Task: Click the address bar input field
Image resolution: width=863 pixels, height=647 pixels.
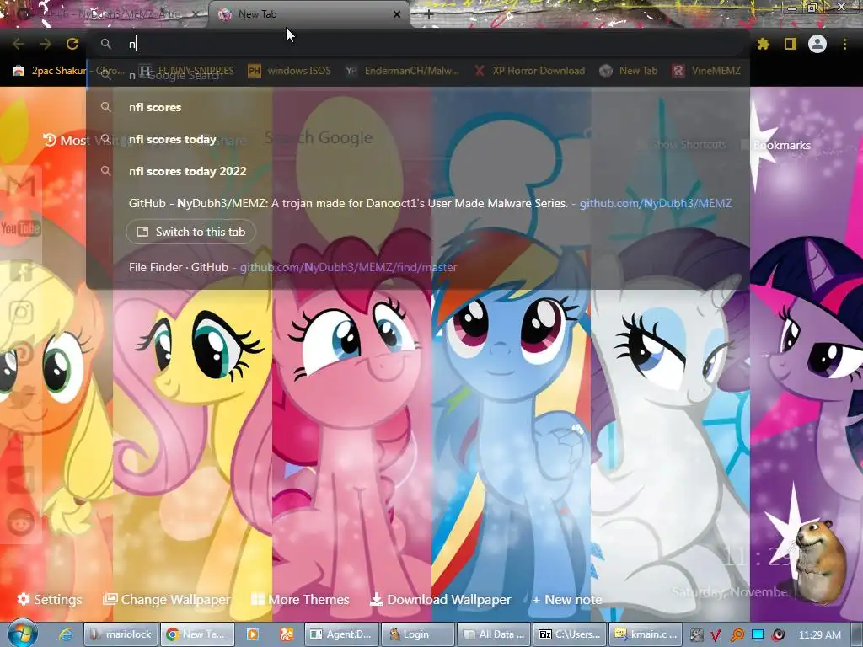Action: 418,44
